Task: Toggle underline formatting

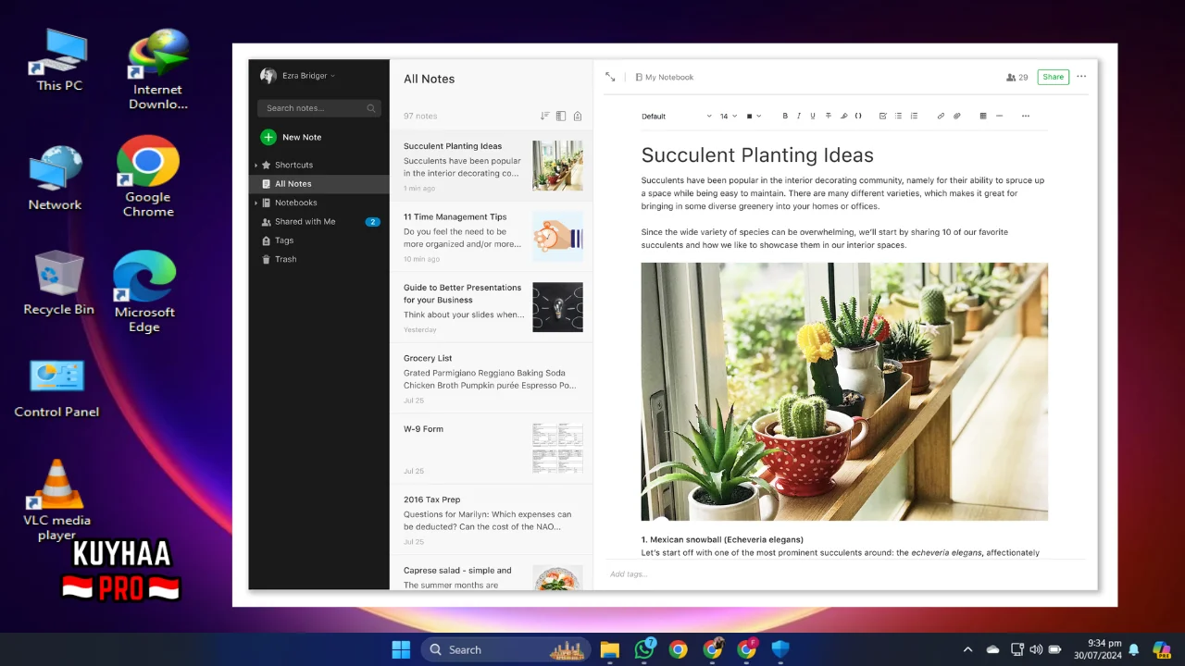Action: click(813, 117)
